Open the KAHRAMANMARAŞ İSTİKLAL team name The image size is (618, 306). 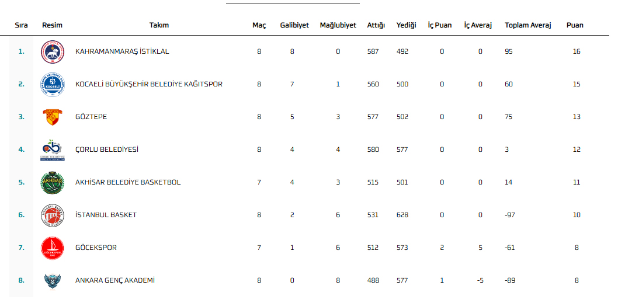click(122, 51)
